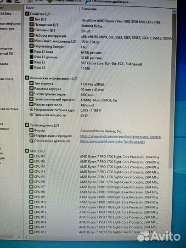
Task: Click the icon beside Фирма
Action: 32,130
